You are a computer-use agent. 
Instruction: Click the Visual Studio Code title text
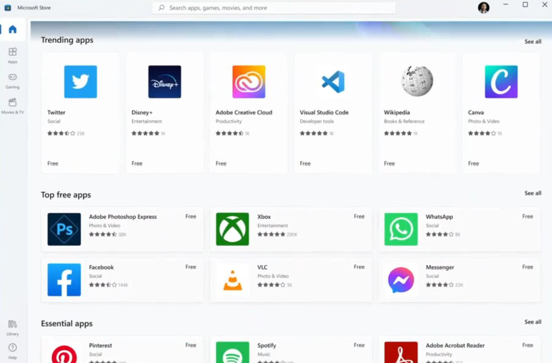(x=324, y=112)
